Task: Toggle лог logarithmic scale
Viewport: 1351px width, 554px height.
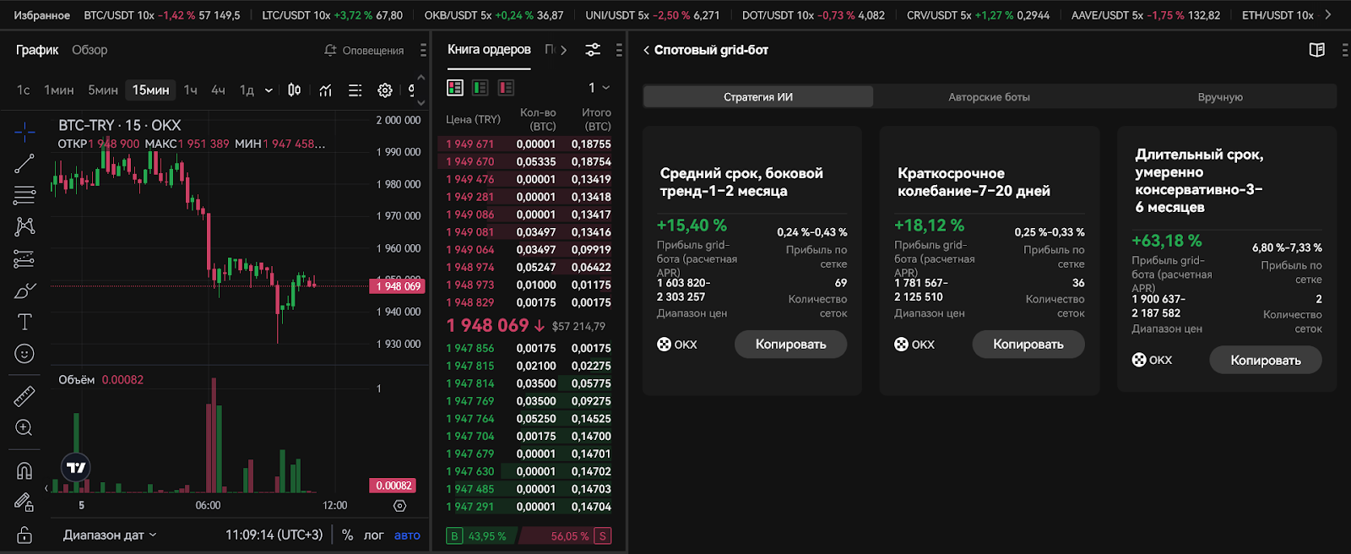Action: point(373,535)
